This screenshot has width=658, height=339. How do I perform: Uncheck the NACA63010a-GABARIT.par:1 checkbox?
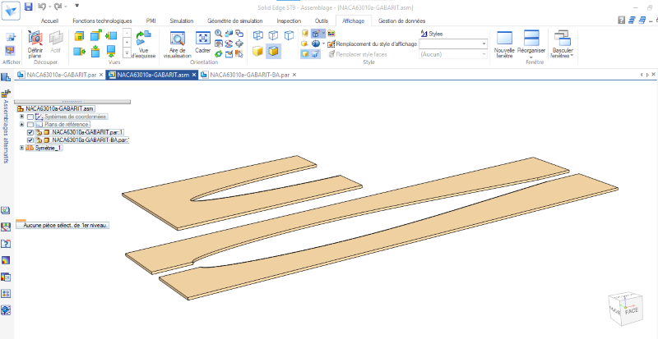coord(30,132)
